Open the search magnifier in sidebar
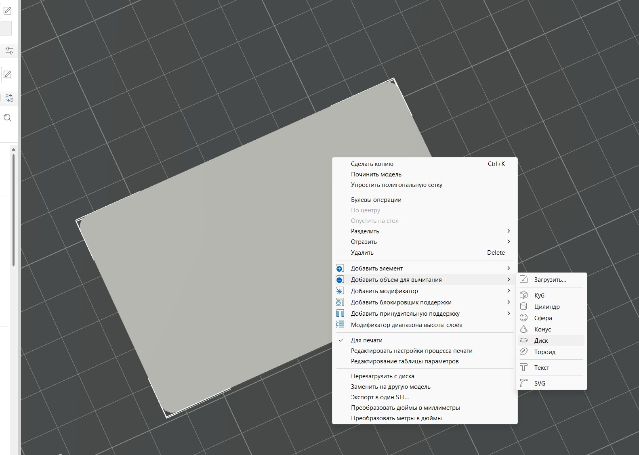 tap(7, 118)
